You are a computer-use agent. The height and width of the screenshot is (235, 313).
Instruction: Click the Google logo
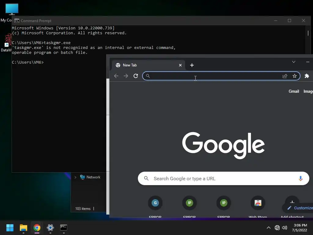223,145
